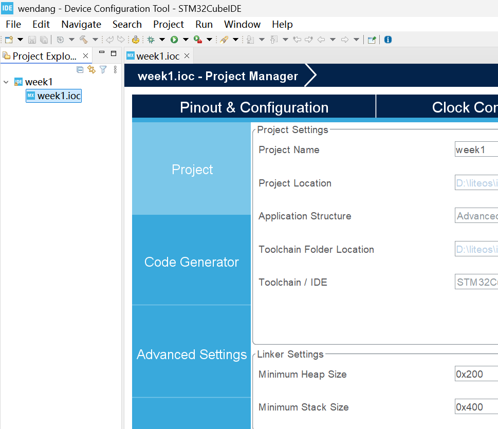Screen dimensions: 498x429
Task: Close the Project Explorer view
Action: coord(85,56)
